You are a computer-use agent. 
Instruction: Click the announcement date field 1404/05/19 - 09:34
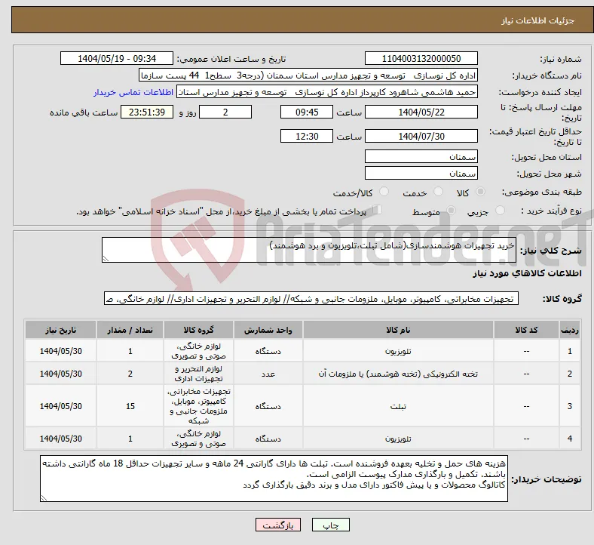pos(117,59)
